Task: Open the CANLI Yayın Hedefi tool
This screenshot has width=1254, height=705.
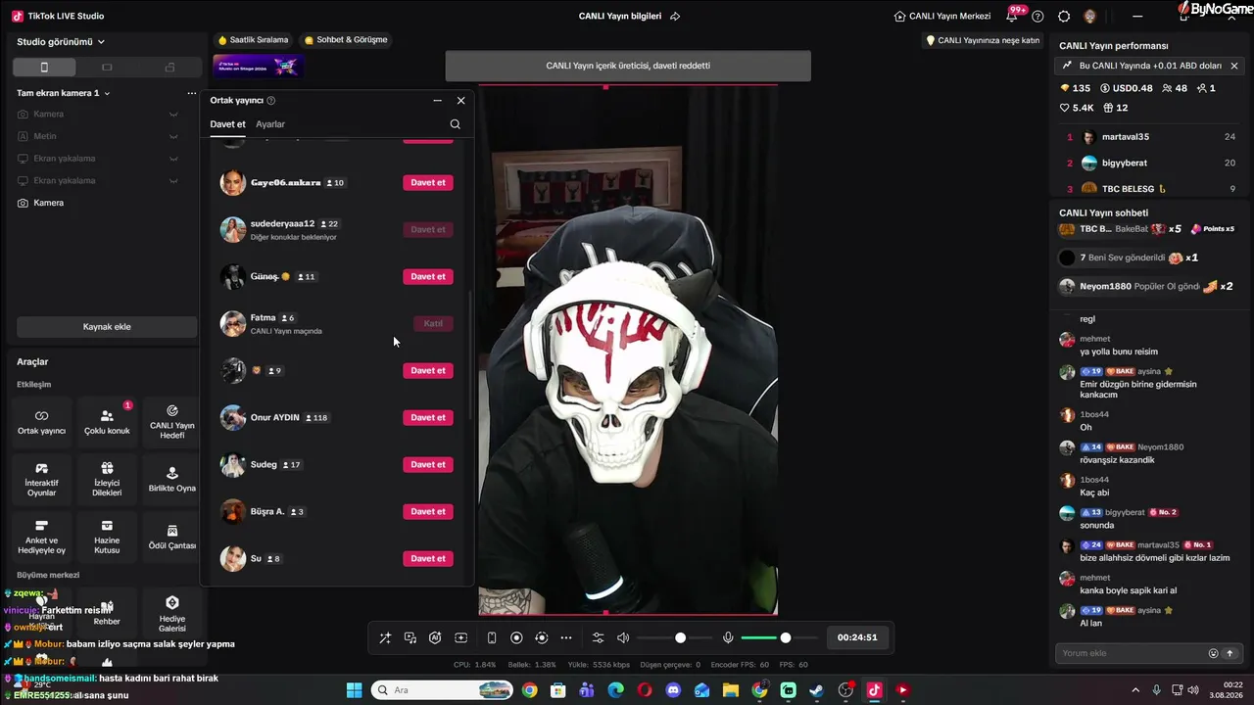Action: pyautogui.click(x=172, y=422)
